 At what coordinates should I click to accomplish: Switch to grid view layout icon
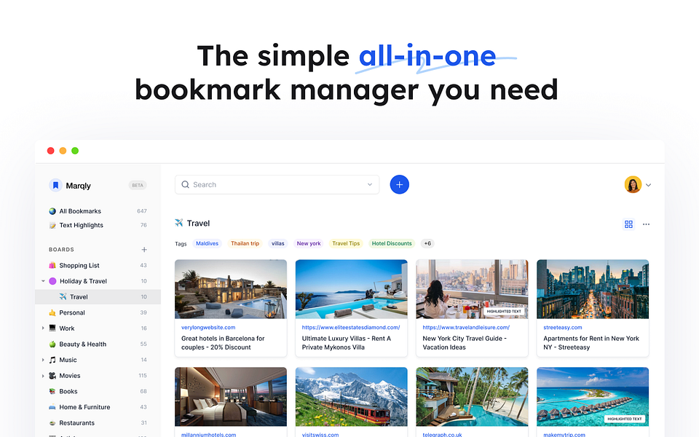point(628,224)
